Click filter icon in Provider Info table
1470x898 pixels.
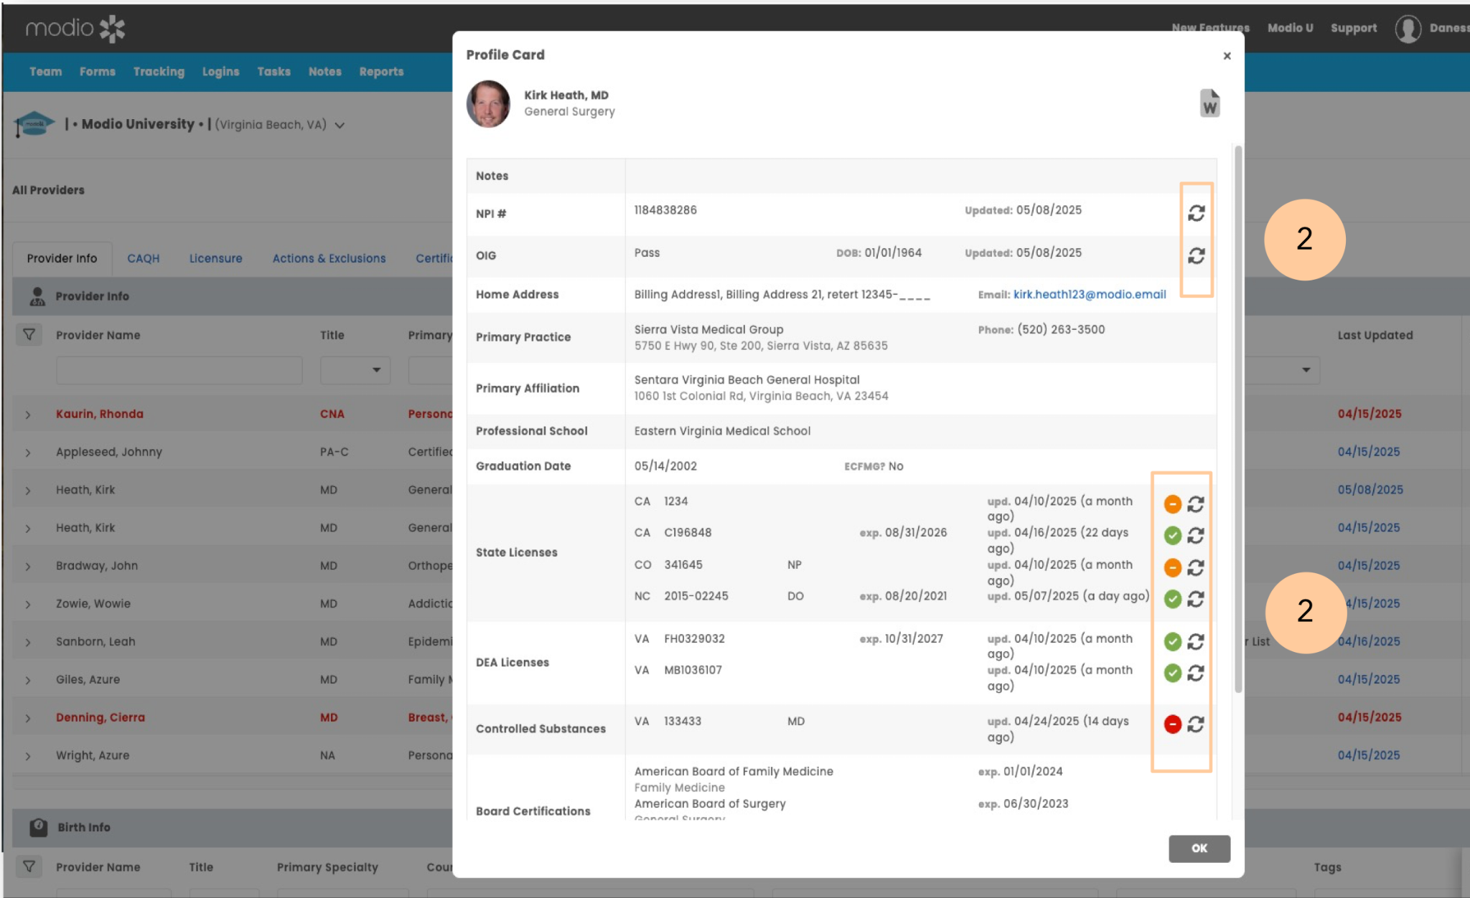click(x=29, y=335)
